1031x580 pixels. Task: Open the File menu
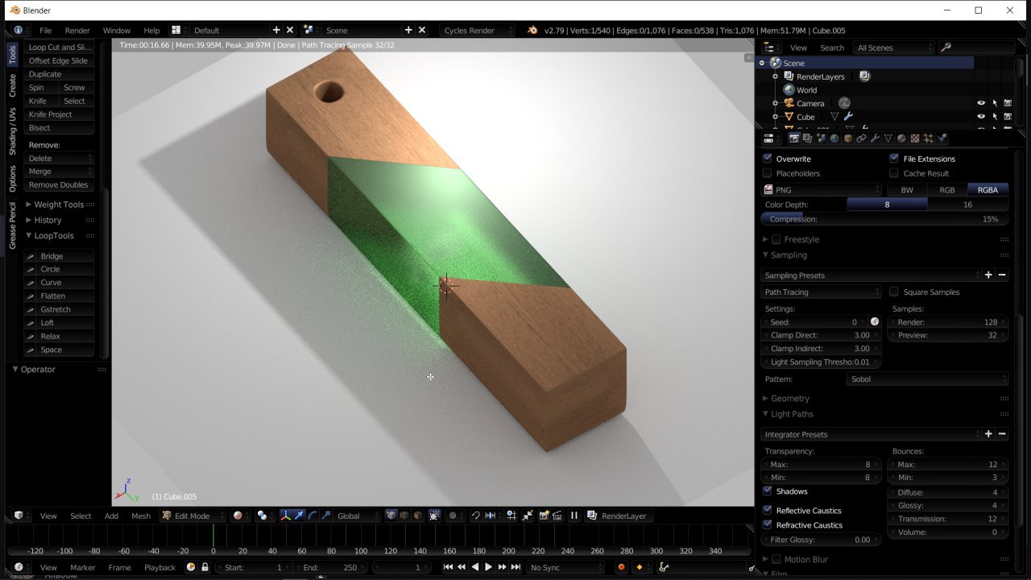click(x=46, y=31)
